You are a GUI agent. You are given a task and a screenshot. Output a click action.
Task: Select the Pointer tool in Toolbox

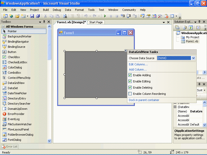24,31
